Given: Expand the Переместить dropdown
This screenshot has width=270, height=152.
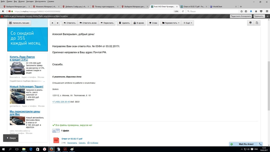Looking at the screenshot, I should pos(171,23).
